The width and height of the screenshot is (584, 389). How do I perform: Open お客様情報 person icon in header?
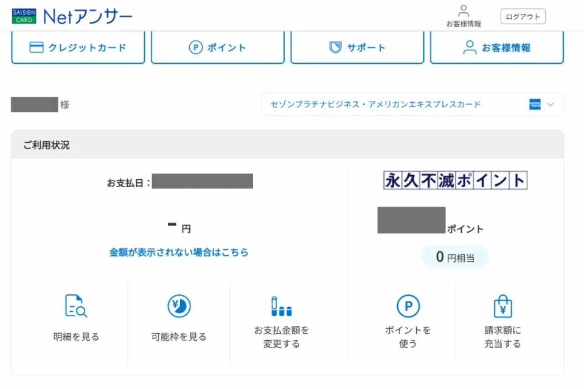pos(464,11)
